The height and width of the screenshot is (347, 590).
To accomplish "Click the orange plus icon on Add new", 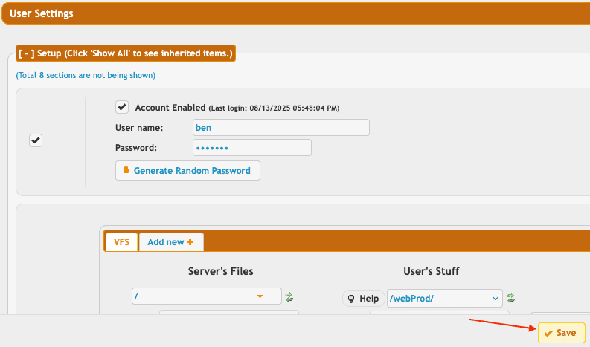I will coord(190,242).
